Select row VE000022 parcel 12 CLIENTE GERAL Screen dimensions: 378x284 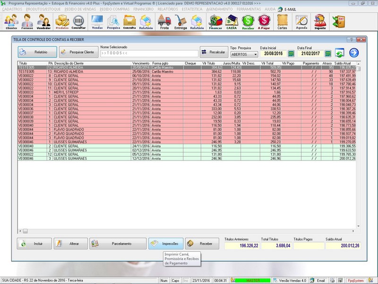click(187, 154)
